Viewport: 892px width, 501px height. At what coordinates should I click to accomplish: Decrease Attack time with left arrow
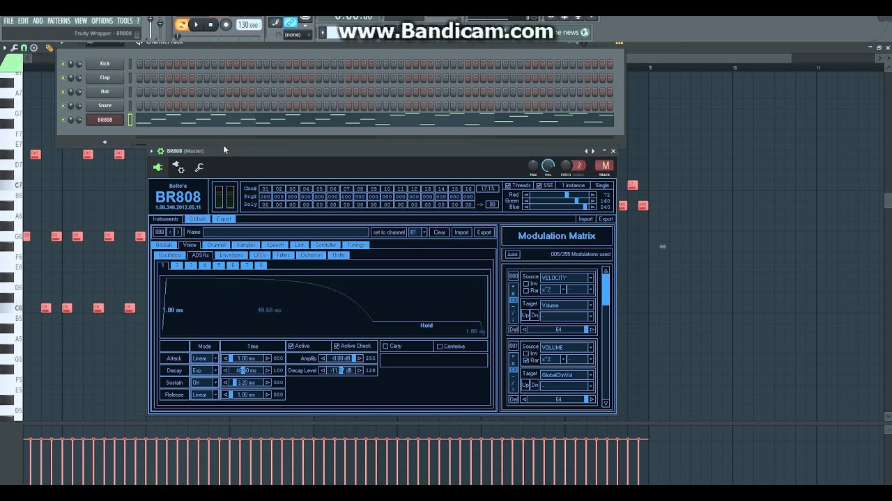pyautogui.click(x=225, y=358)
